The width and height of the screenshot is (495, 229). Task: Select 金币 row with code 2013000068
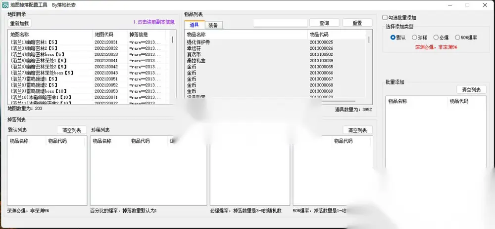[x=275, y=85]
